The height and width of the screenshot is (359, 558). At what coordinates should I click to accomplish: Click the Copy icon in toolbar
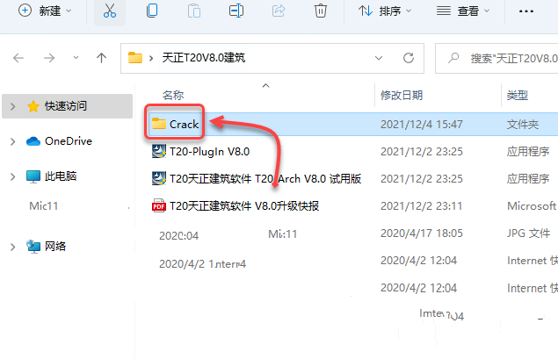(152, 11)
